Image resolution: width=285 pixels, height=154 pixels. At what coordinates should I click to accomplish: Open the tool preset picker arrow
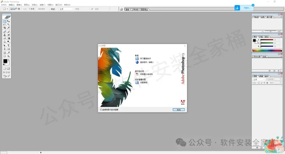(7, 9)
